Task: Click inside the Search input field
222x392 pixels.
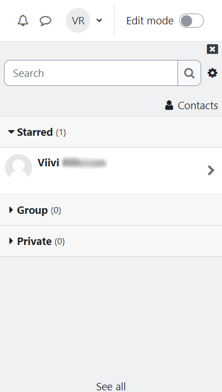Action: tap(91, 73)
